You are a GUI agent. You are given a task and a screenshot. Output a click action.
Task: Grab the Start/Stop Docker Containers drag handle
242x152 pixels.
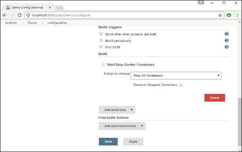coord(103,65)
